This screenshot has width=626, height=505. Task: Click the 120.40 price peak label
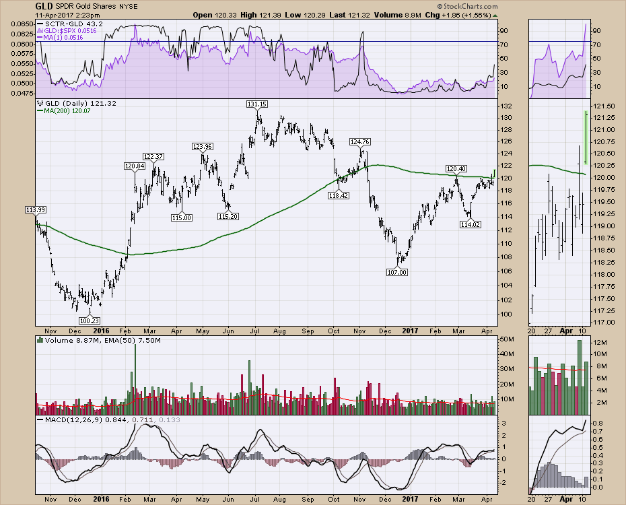tap(456, 169)
